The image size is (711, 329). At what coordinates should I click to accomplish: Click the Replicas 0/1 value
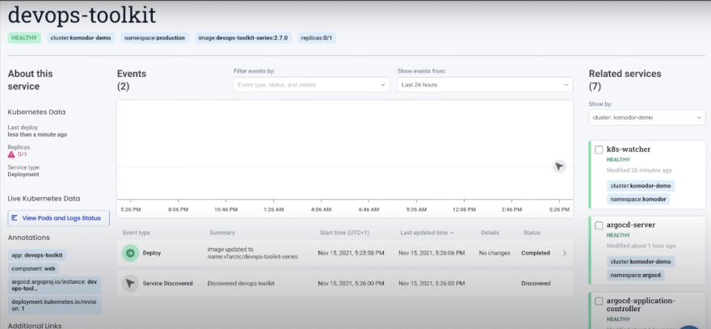pyautogui.click(x=23, y=154)
